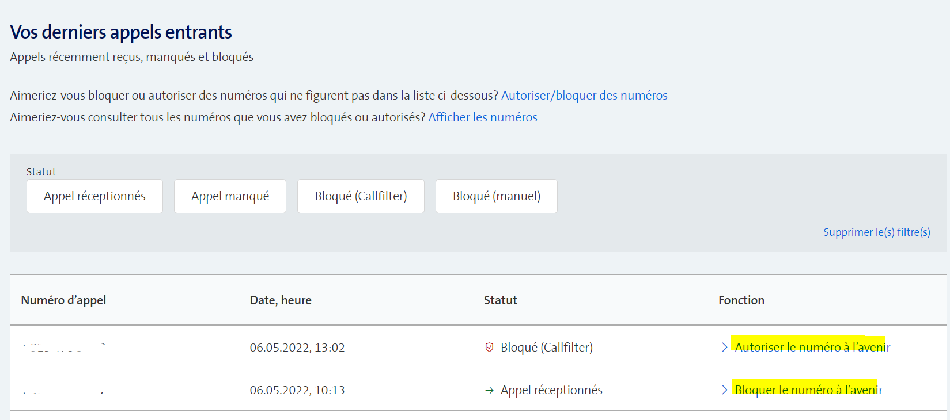Click the Numéro d'appel column header
The width and height of the screenshot is (950, 420).
[x=63, y=300]
